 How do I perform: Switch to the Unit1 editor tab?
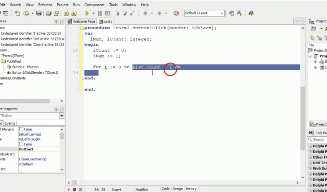pos(105,21)
